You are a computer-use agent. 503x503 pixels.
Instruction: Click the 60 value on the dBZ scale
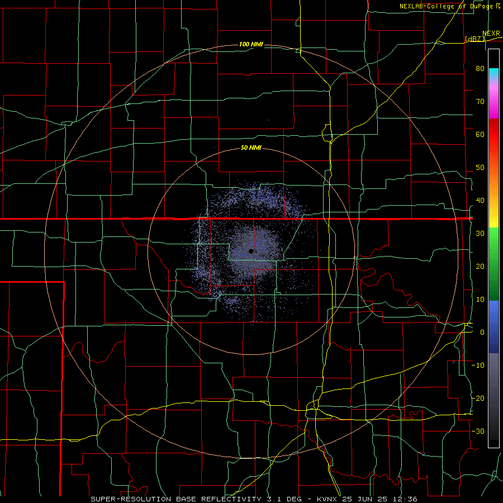click(480, 135)
